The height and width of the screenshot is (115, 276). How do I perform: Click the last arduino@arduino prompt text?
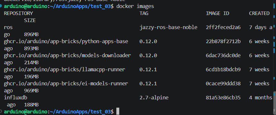(x=26, y=112)
